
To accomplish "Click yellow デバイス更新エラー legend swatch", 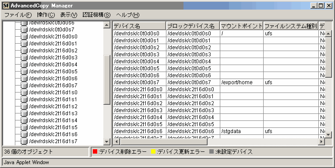I will 153,151.
